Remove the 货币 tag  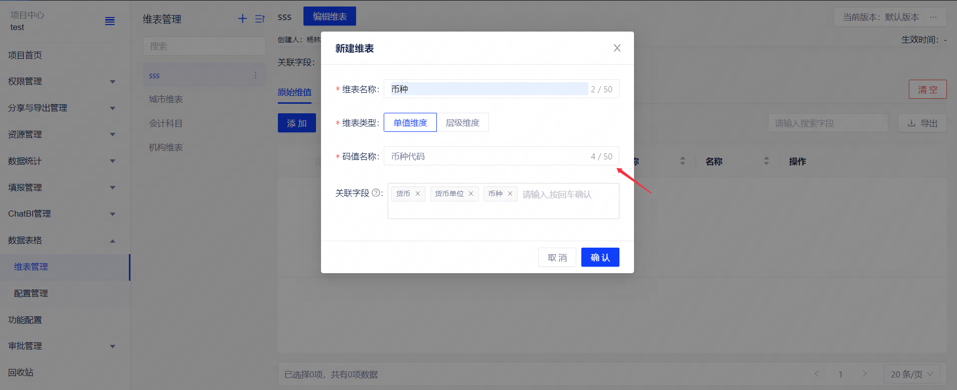tap(418, 193)
